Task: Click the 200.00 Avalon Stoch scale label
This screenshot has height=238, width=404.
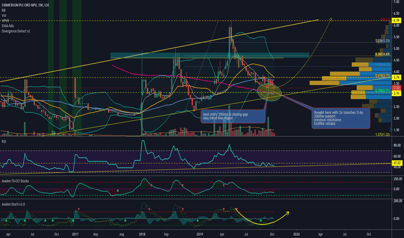Action: click(x=398, y=201)
